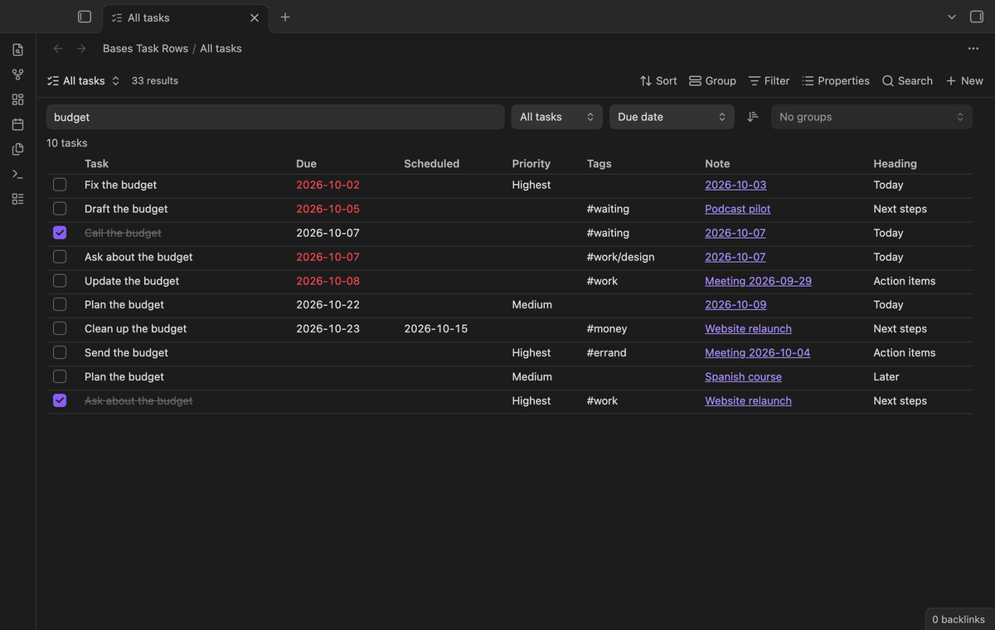Click Bases Task Rows in the breadcrumb
The height and width of the screenshot is (630, 995).
click(146, 49)
